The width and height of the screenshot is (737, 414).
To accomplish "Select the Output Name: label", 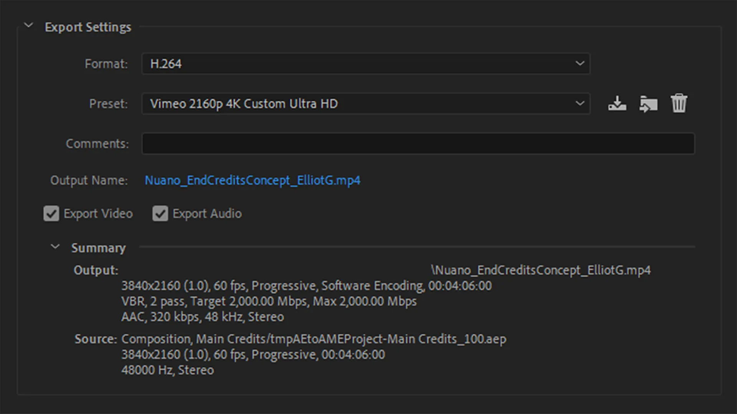I will pyautogui.click(x=89, y=181).
